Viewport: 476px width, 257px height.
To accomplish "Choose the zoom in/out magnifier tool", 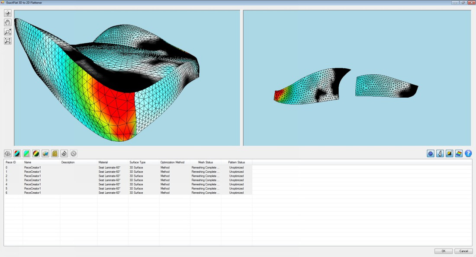I will click(8, 32).
